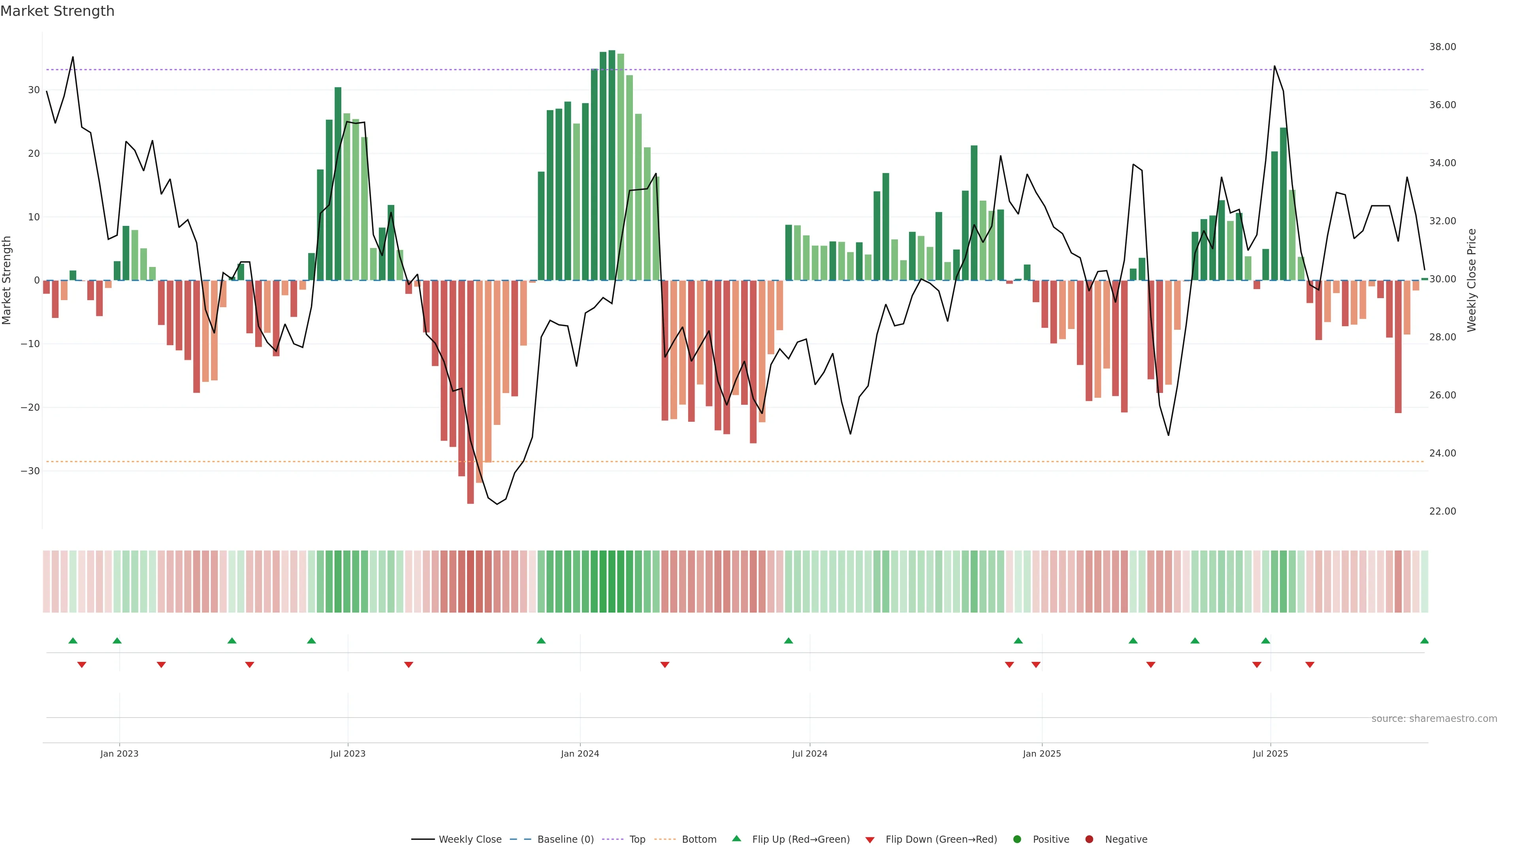Click the 38.00 right axis tick label
The width and height of the screenshot is (1517, 853).
1442,47
